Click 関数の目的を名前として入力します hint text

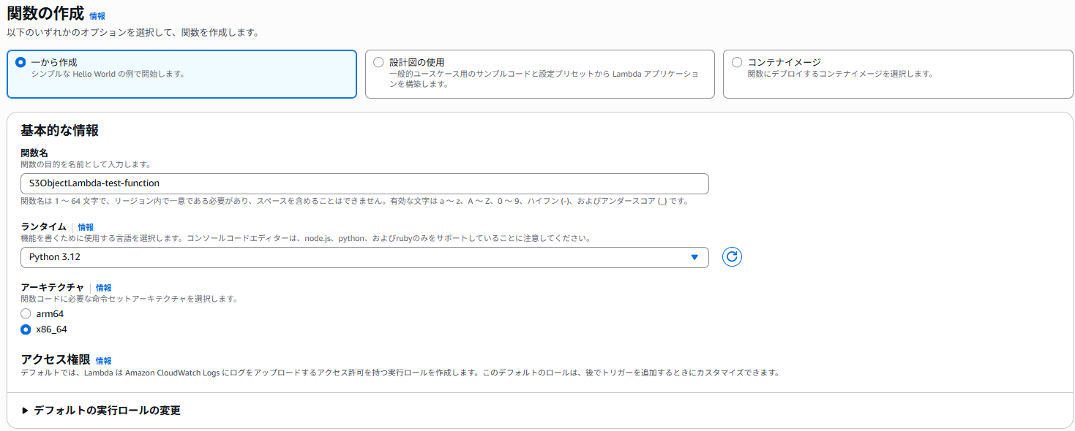tap(86, 164)
